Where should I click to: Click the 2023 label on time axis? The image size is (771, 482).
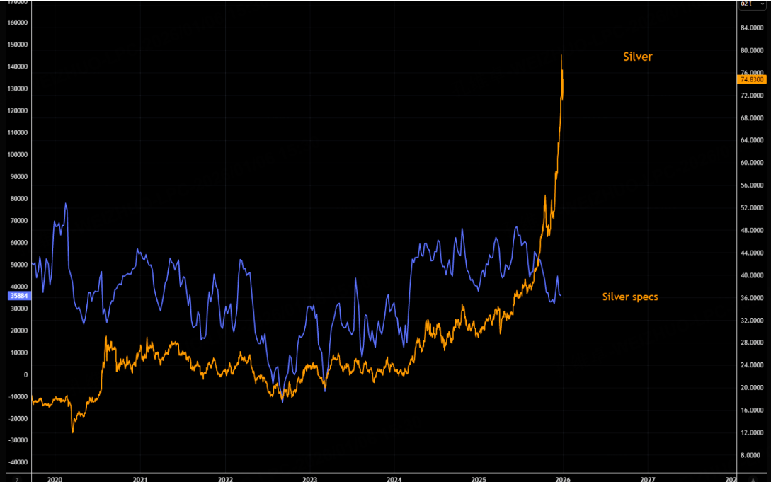tap(310, 479)
